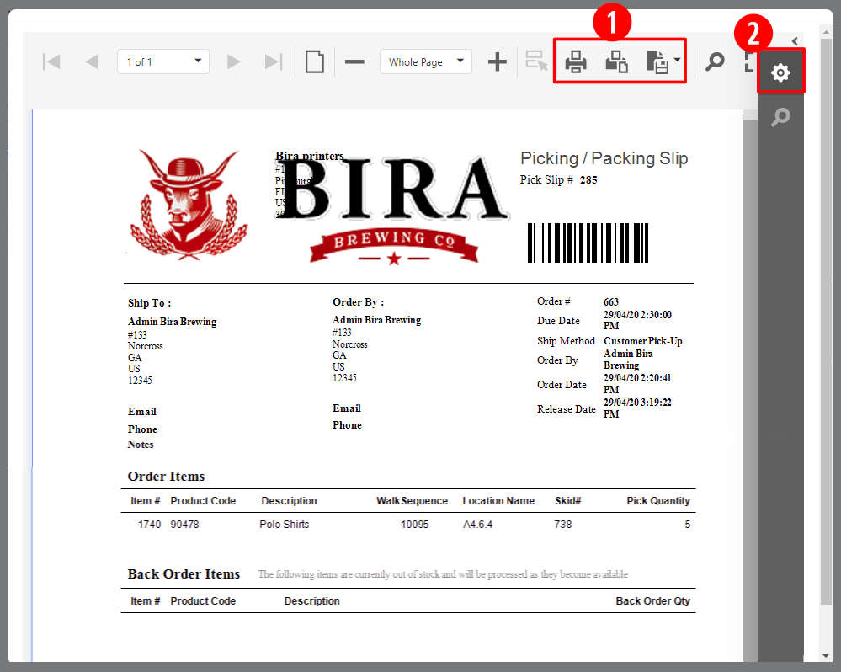The width and height of the screenshot is (841, 672).
Task: Open search in the toolbar
Action: pyautogui.click(x=715, y=61)
